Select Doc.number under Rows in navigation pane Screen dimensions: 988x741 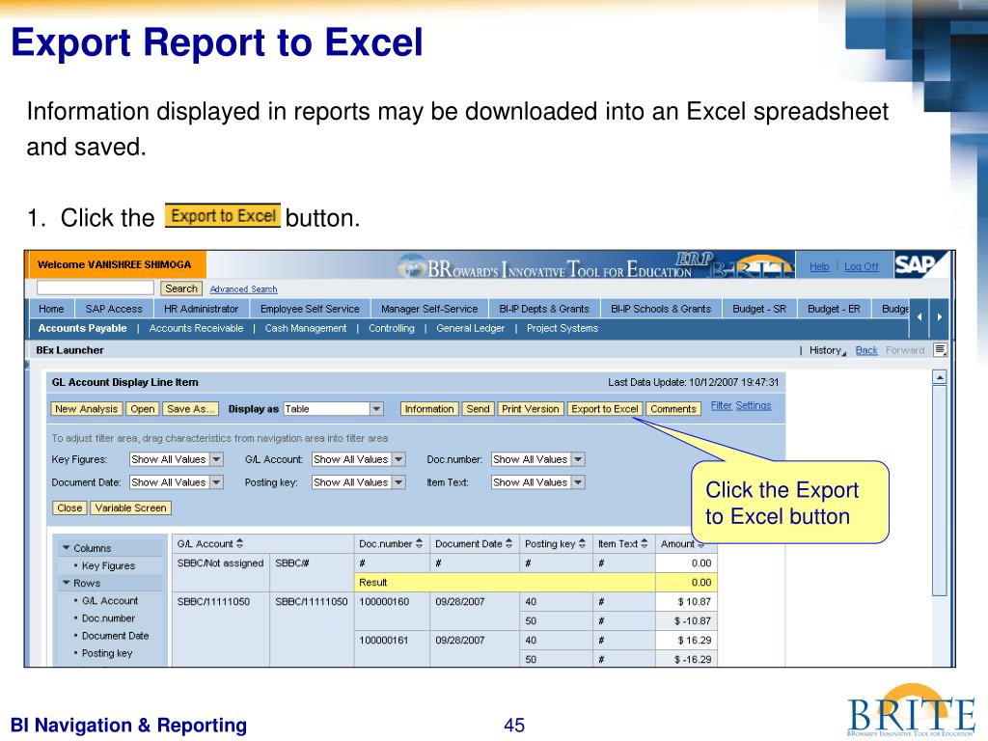108,618
